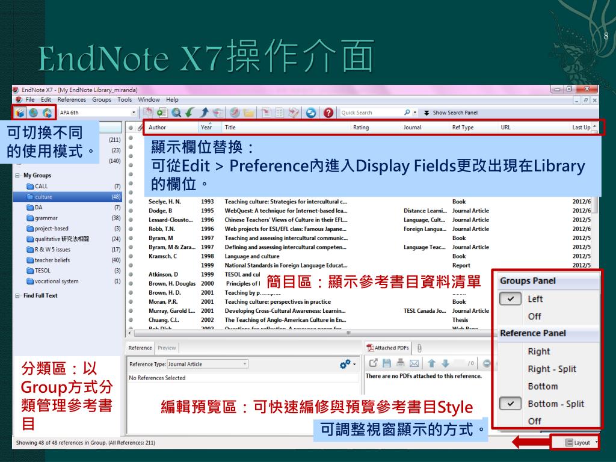This screenshot has width=616, height=462.
Task: Expand Show Search Panel
Action: click(451, 112)
